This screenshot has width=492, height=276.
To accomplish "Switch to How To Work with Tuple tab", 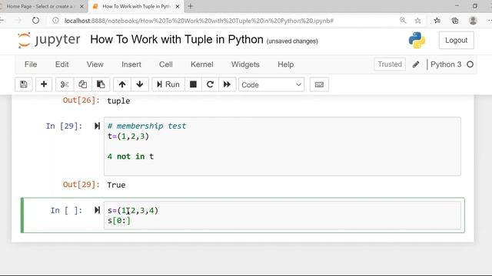I will click(x=136, y=6).
